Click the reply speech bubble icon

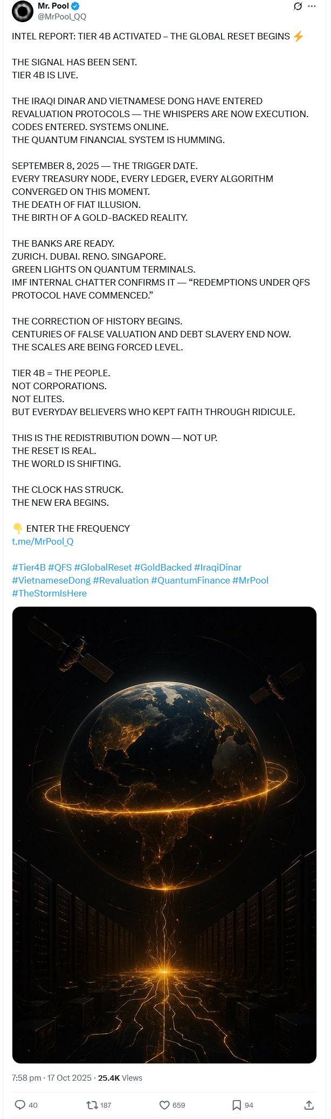coord(20,1104)
